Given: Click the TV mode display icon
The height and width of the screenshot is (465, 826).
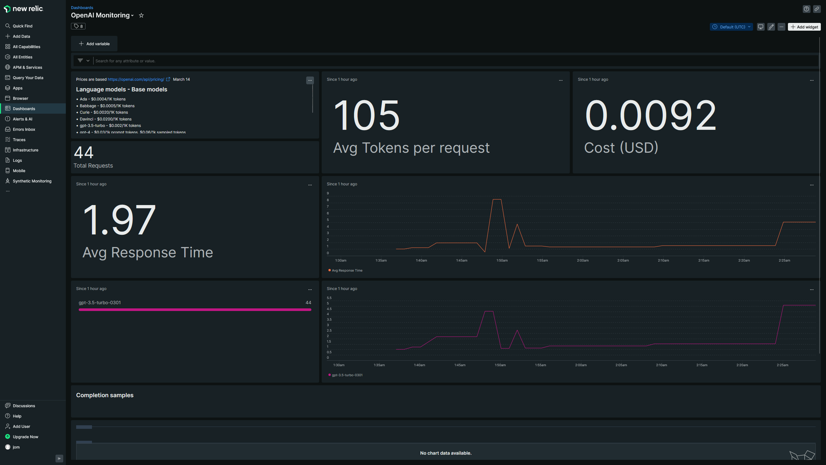Looking at the screenshot, I should 761,27.
